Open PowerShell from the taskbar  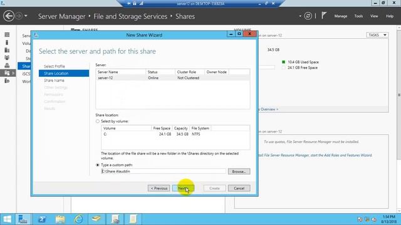[42, 219]
